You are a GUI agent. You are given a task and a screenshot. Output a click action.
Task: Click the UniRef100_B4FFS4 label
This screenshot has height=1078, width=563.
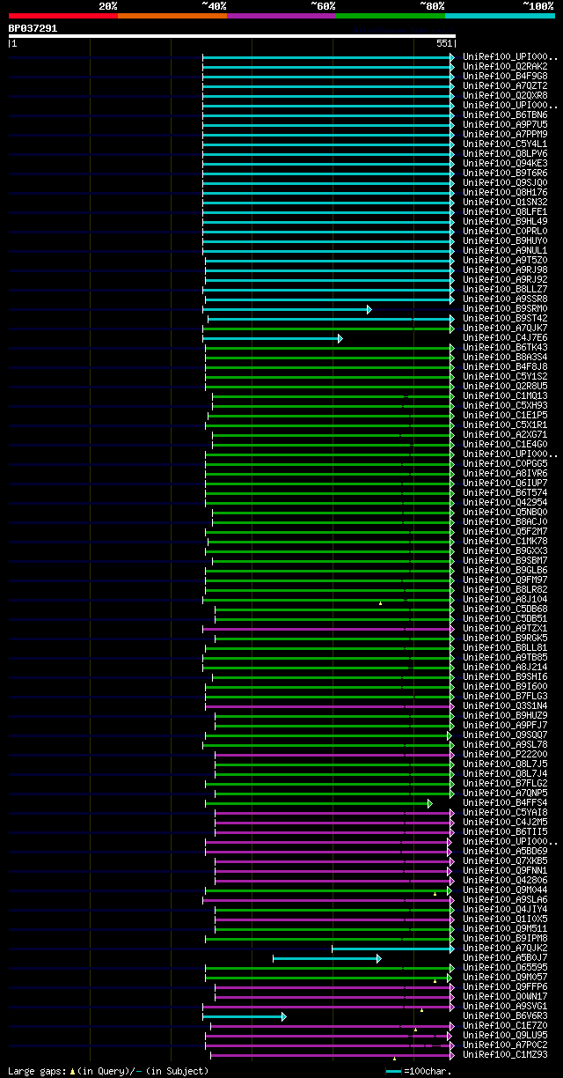point(505,802)
